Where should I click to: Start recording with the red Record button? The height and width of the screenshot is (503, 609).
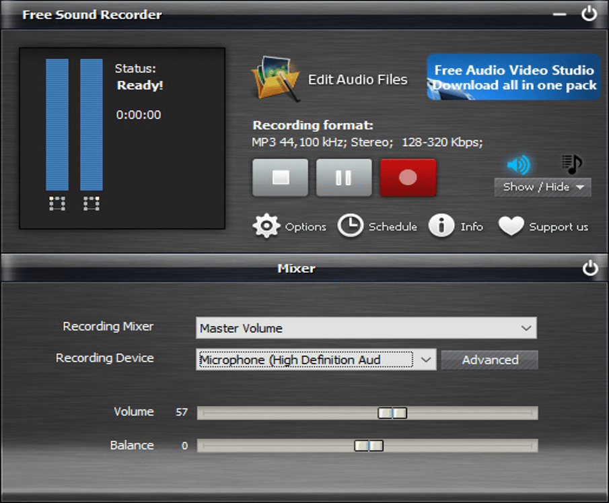[408, 177]
